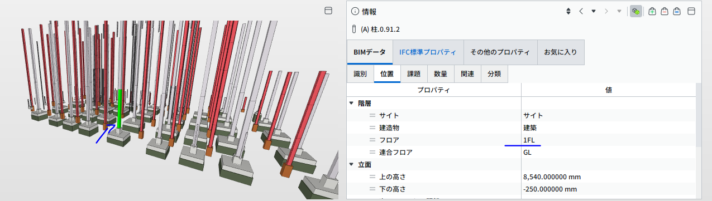Click the value GL
Image resolution: width=712 pixels, height=201 pixels.
click(x=527, y=152)
